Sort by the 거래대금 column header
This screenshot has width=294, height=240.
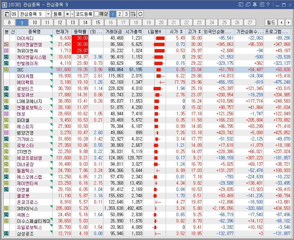[114, 32]
